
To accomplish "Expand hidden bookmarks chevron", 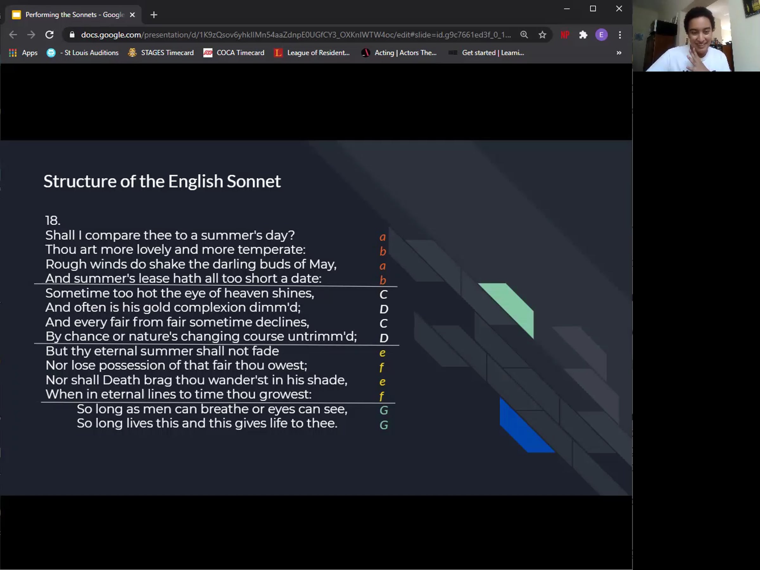I will (619, 53).
